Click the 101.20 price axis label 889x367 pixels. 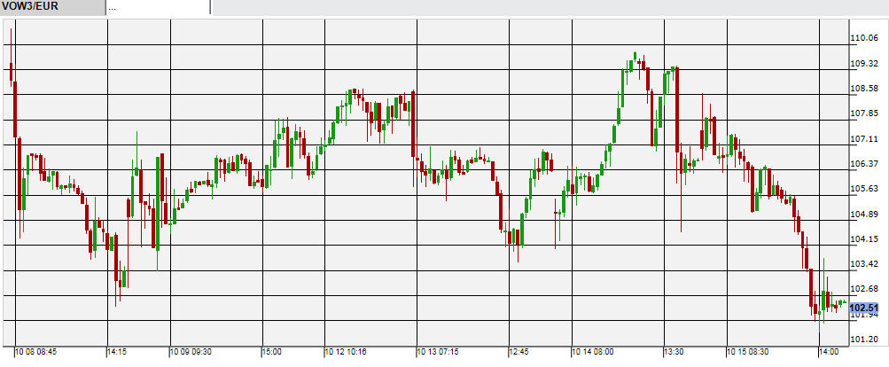(x=863, y=340)
